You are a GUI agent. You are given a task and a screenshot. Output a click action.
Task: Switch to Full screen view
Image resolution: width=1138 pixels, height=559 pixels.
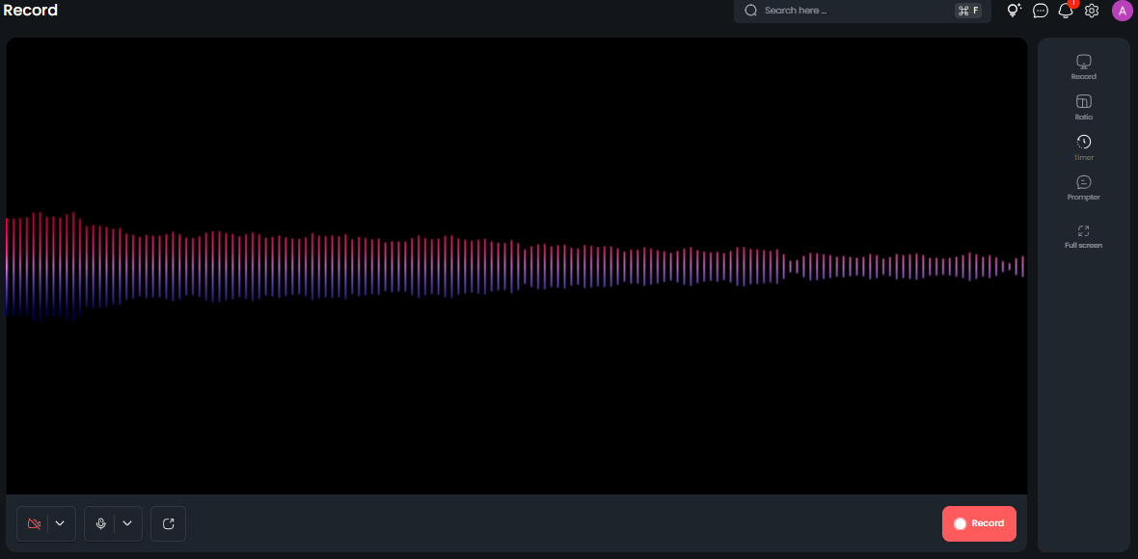click(1084, 236)
